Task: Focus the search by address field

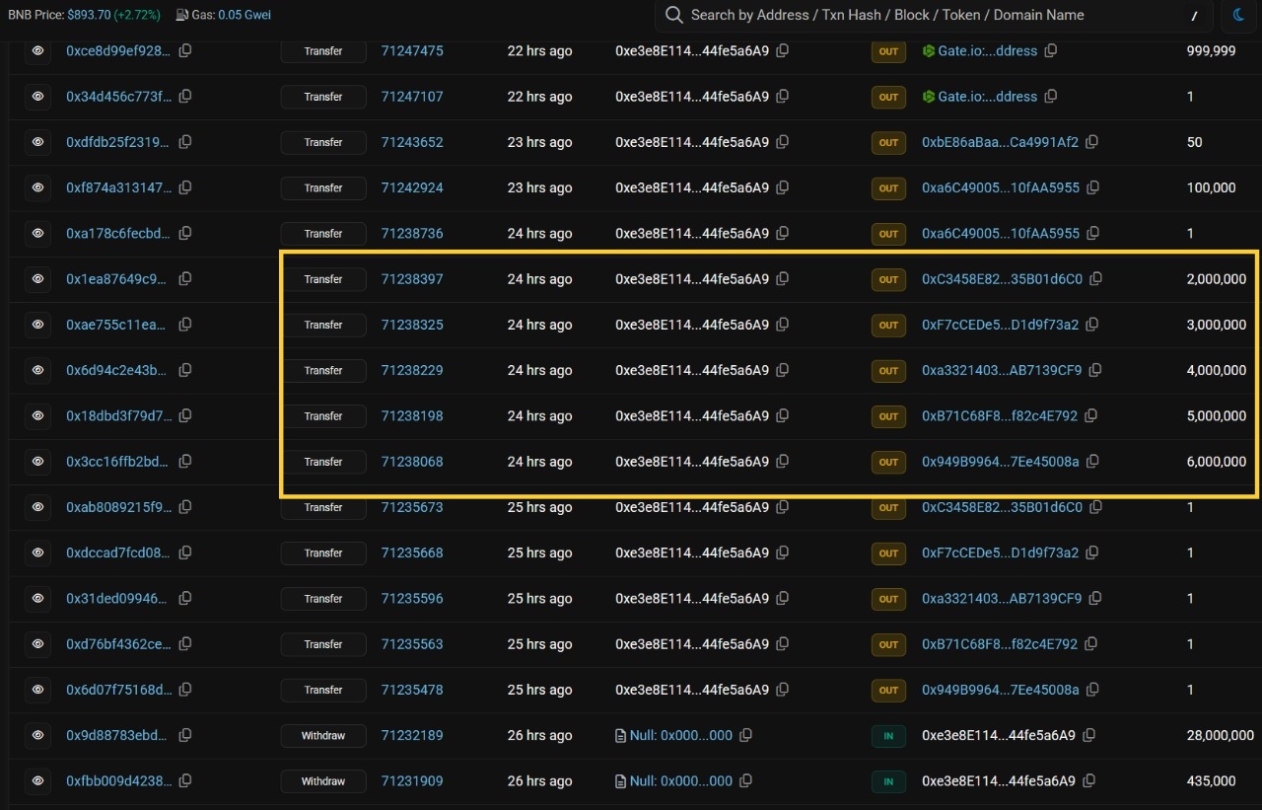Action: point(927,15)
